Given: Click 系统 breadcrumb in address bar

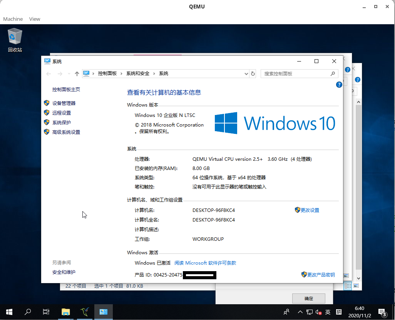Looking at the screenshot, I should pyautogui.click(x=164, y=73).
